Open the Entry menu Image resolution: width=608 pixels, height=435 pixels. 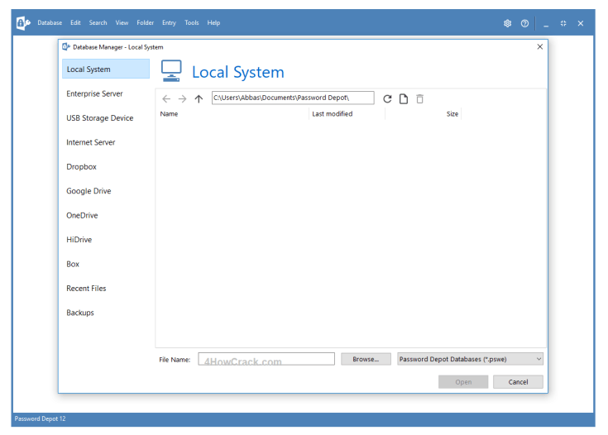[169, 23]
